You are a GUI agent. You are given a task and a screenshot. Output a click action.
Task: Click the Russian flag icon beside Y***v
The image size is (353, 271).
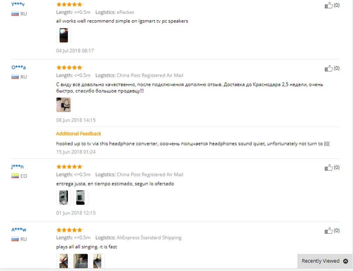[x=15, y=14]
